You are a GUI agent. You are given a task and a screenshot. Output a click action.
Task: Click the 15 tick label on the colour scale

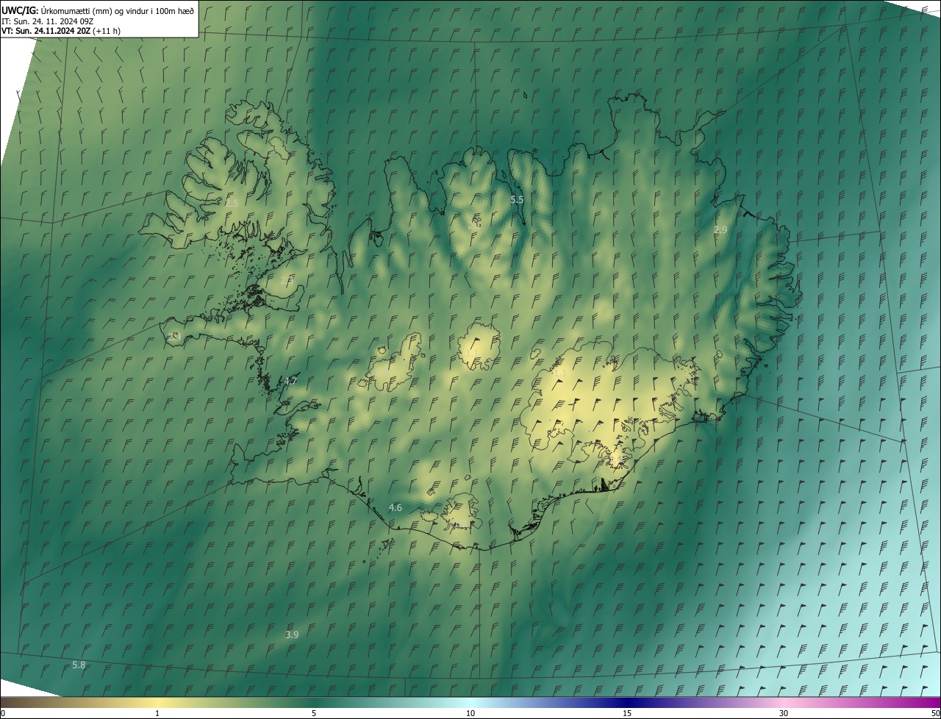pyautogui.click(x=627, y=713)
